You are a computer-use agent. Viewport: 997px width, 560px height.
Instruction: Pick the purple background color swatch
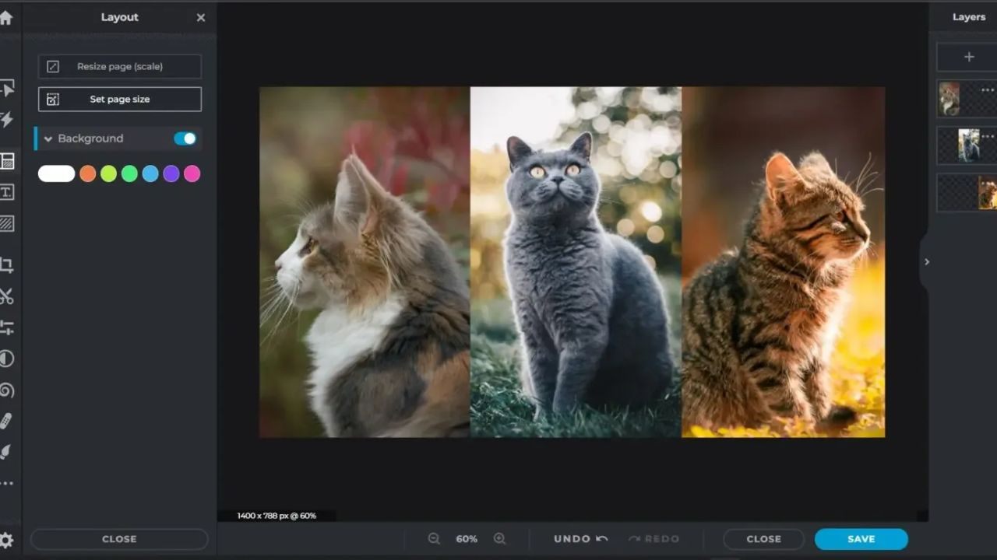coord(171,173)
